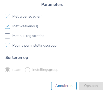Screen dimensions: 106x93
Task: Click the greyed-out Opslaan button
Action: pos(91,86)
